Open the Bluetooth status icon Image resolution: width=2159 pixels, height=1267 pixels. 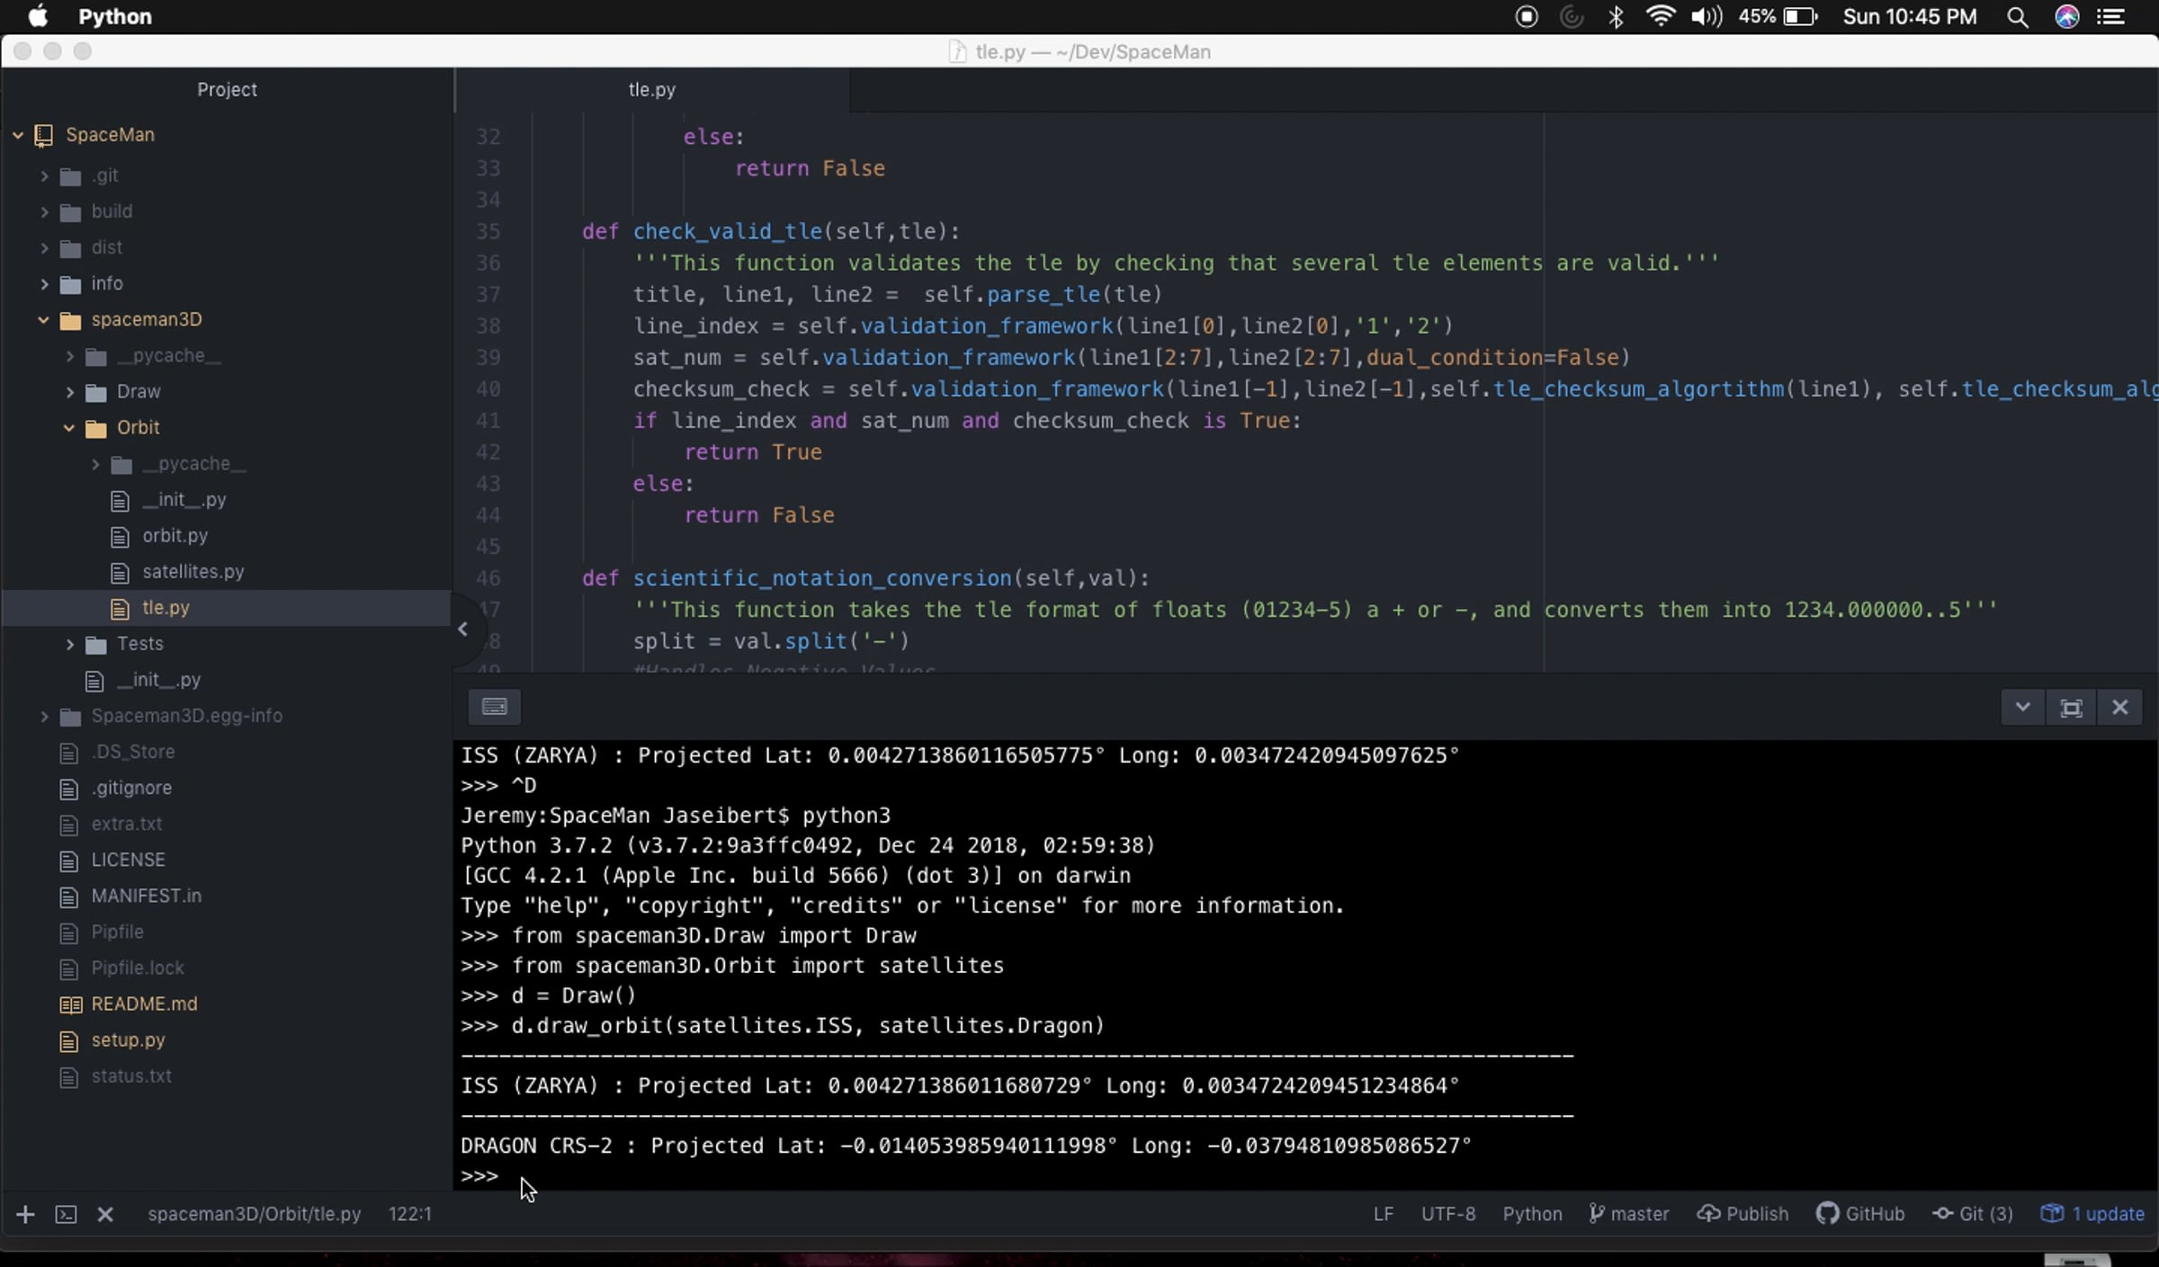click(1616, 16)
